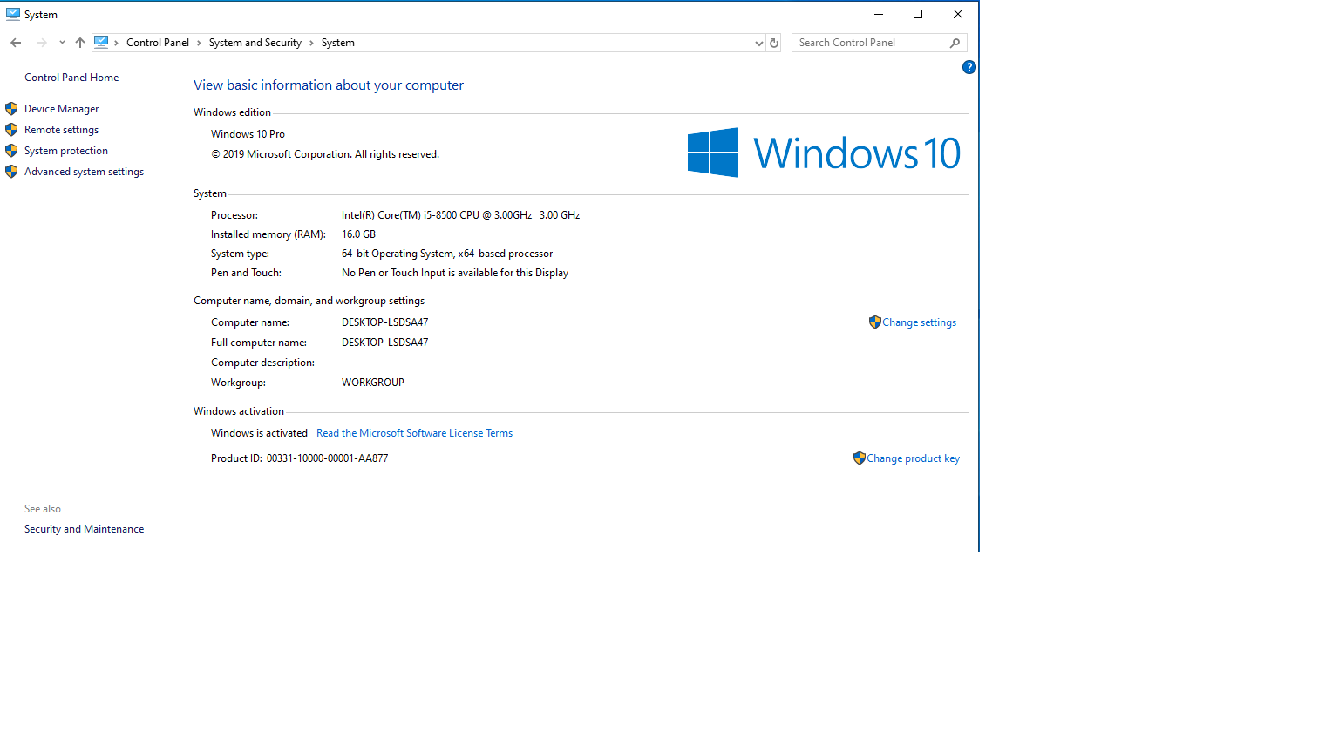This screenshot has width=1339, height=753.
Task: Minimize the System window
Action: 879,14
